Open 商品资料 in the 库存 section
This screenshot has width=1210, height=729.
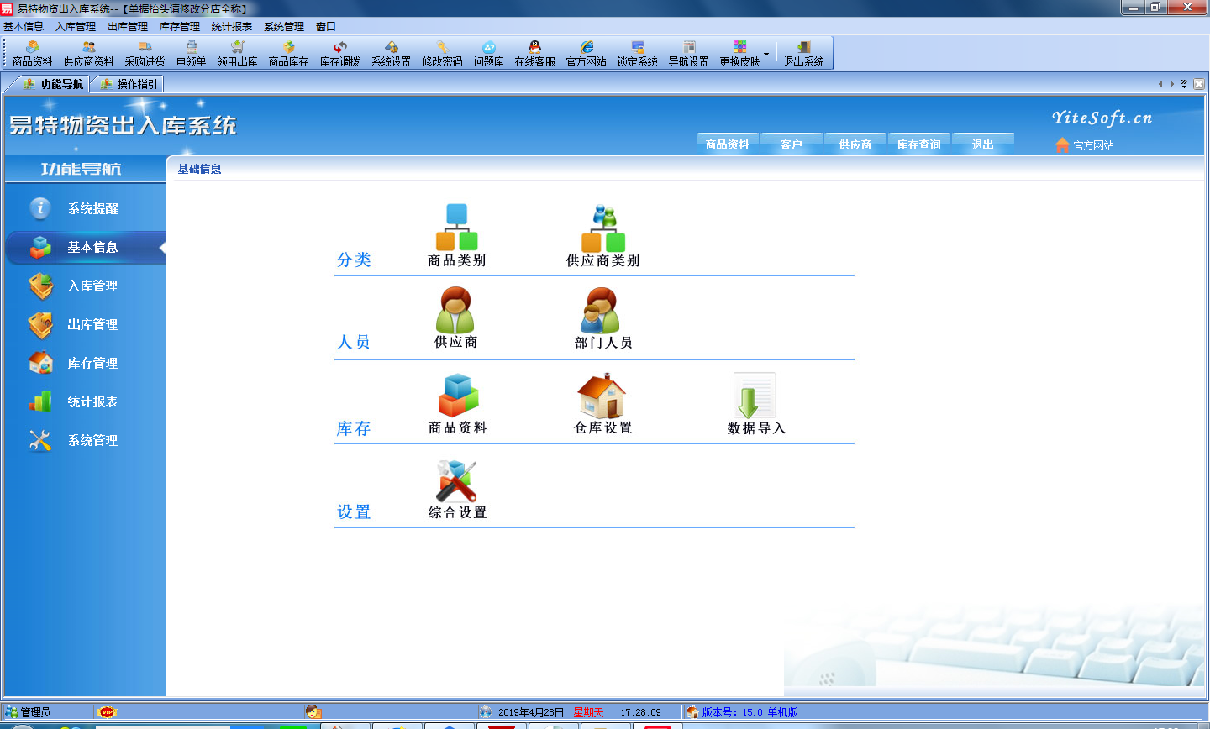click(458, 404)
